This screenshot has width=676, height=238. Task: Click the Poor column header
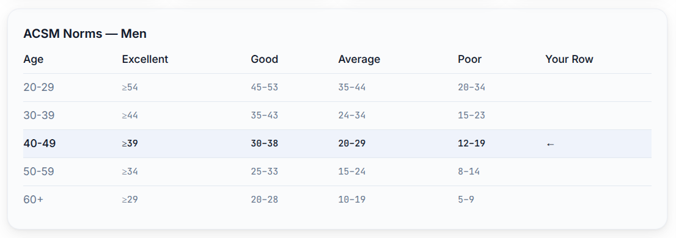pos(469,59)
